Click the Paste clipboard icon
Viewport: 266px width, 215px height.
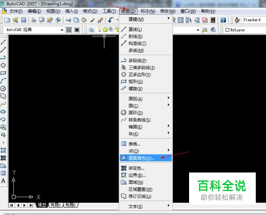pyautogui.click(x=84, y=20)
